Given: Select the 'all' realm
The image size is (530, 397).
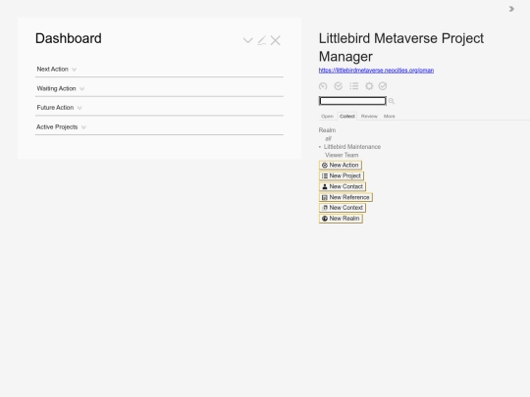Looking at the screenshot, I should pyautogui.click(x=328, y=138).
